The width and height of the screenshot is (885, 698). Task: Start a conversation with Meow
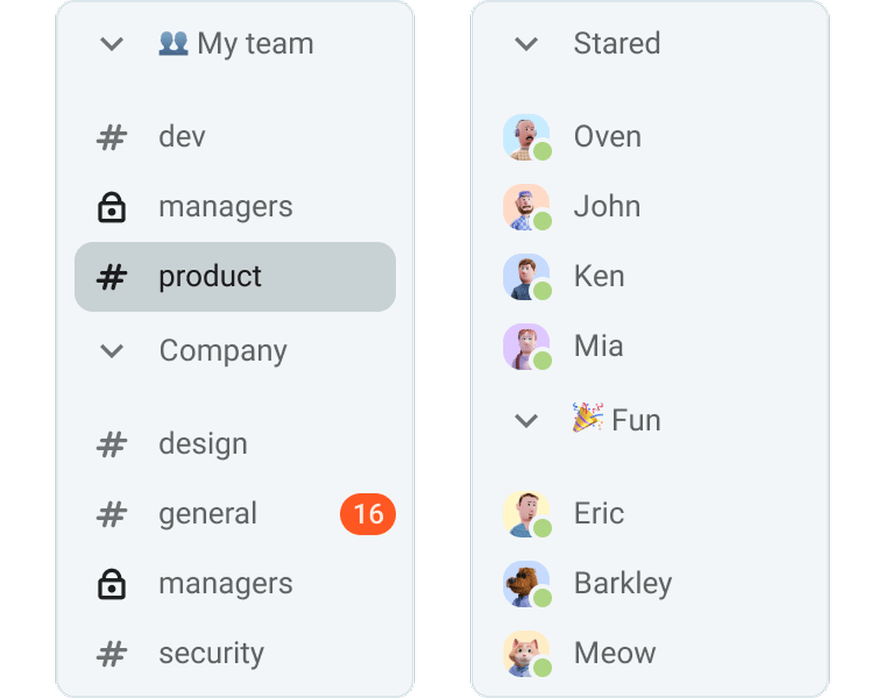tap(616, 652)
